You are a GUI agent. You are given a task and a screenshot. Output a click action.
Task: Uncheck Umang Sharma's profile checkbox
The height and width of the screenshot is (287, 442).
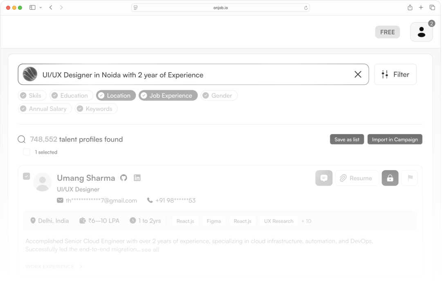[x=27, y=176]
